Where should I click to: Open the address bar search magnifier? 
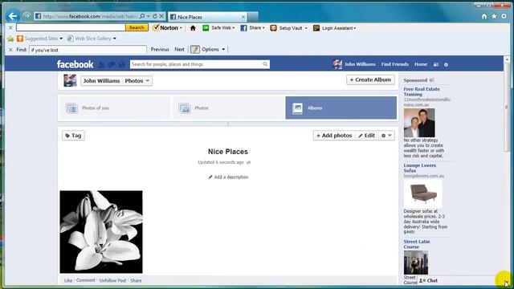(x=142, y=16)
